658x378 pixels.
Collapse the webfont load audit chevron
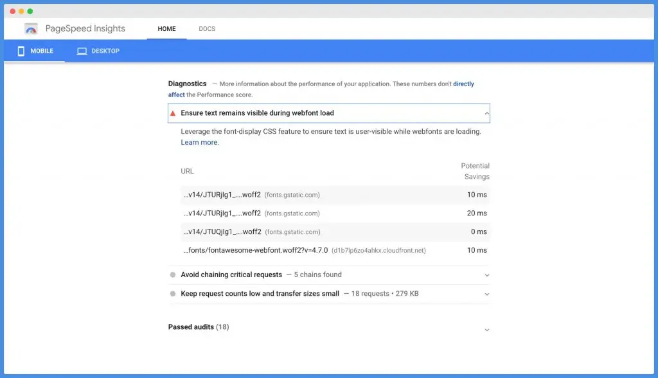point(486,113)
